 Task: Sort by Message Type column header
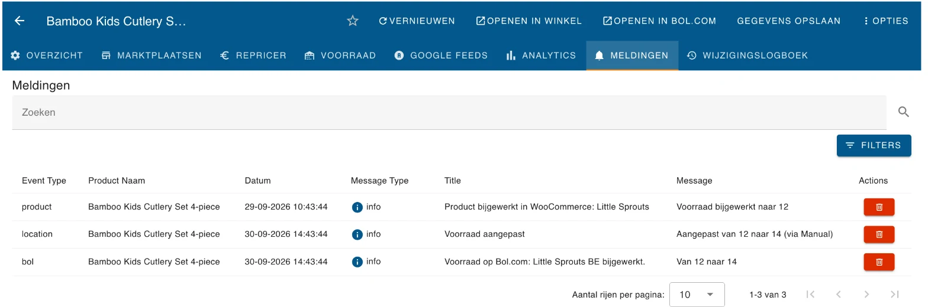tap(379, 181)
